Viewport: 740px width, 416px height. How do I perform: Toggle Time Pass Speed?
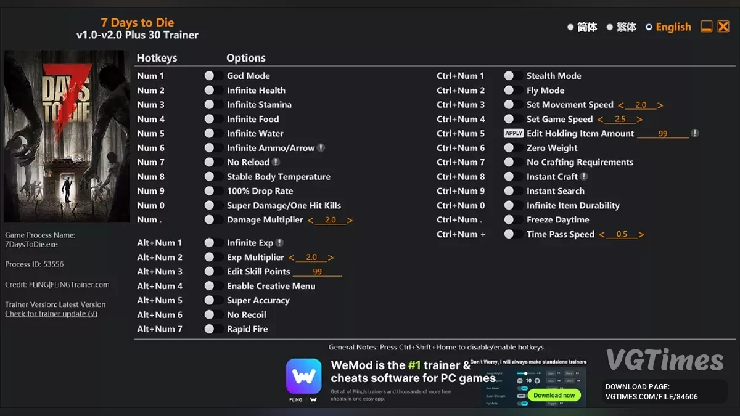[514, 234]
